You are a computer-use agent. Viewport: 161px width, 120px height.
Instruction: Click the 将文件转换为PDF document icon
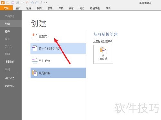pos(35,48)
